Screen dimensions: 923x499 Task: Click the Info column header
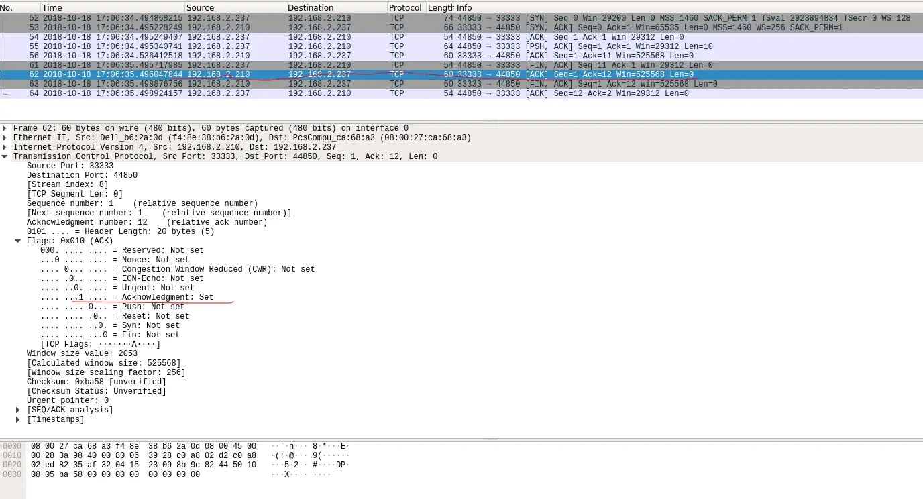pos(689,7)
